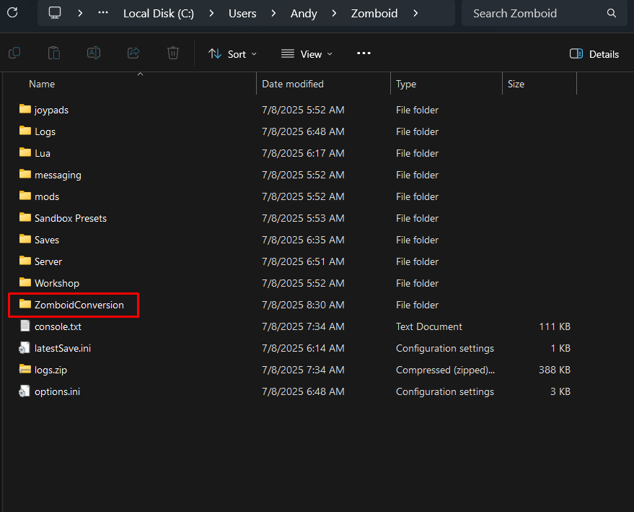Click the This PC monitor icon

(55, 13)
